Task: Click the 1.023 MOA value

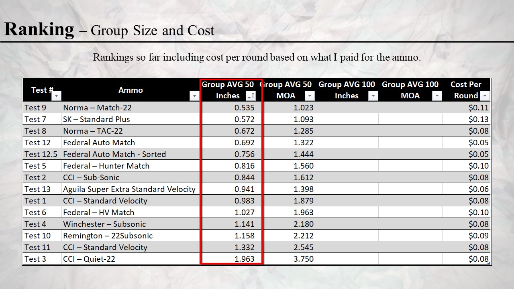Action: (x=304, y=108)
